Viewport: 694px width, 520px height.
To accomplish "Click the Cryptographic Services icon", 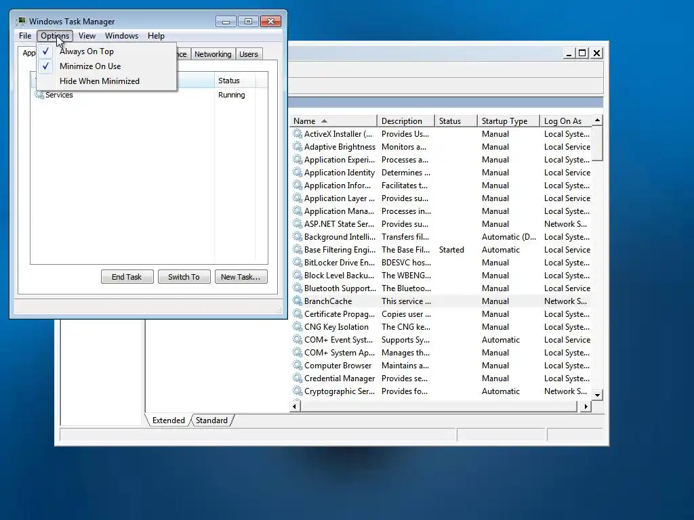I will (x=298, y=391).
